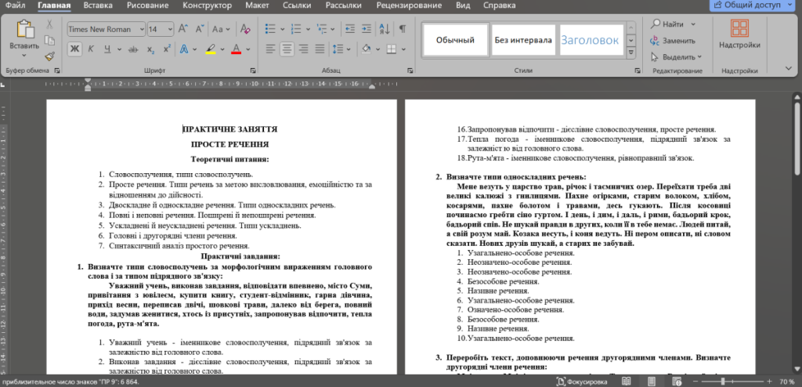
Task: Open the Файл menu
Action: pyautogui.click(x=16, y=5)
